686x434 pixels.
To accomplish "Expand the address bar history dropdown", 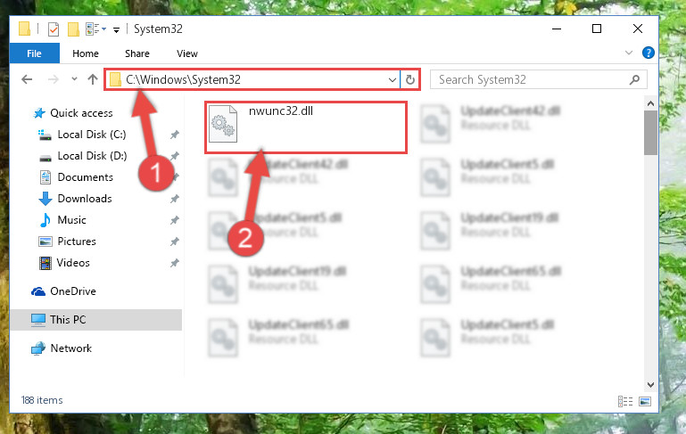I will (392, 80).
